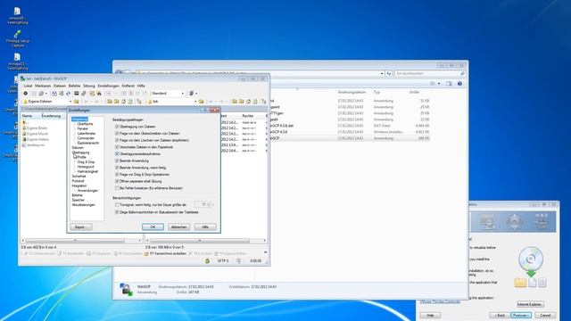This screenshot has width=571, height=321.
Task: Toggle the preview pane icon in Explorer window
Action: (x=449, y=84)
